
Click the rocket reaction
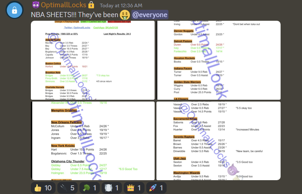(156, 188)
